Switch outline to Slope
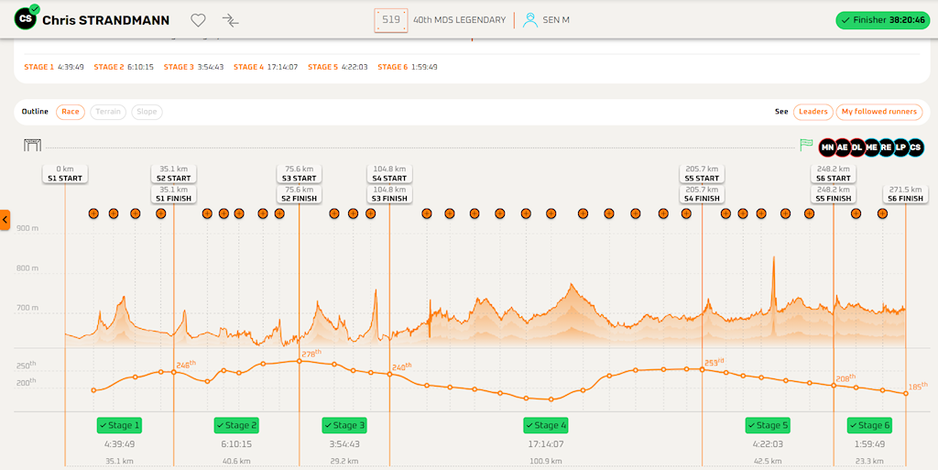 click(x=147, y=112)
